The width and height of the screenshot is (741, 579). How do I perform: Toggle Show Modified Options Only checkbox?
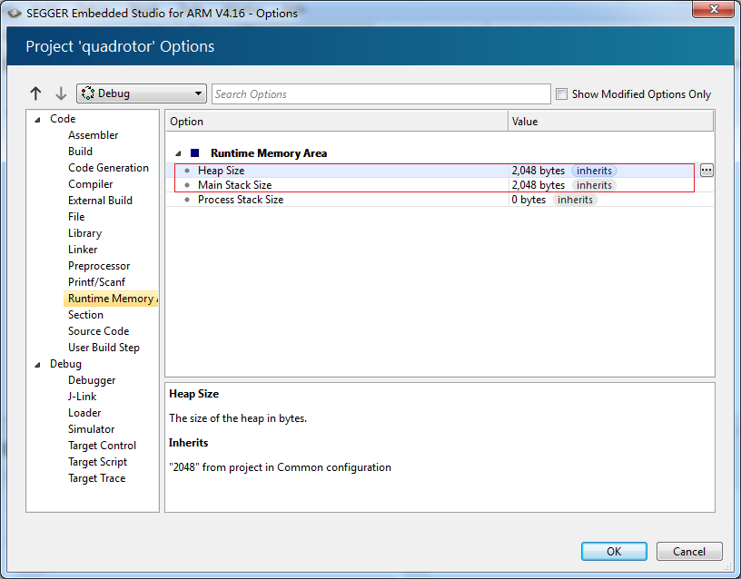(x=561, y=94)
